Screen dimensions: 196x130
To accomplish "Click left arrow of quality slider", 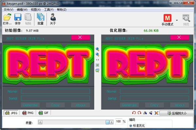I will tap(40, 122).
